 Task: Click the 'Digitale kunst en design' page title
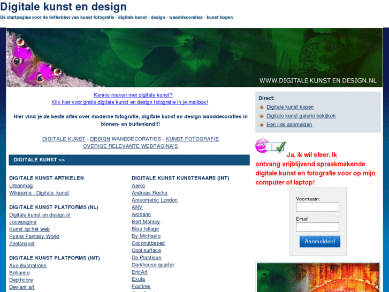tap(63, 7)
